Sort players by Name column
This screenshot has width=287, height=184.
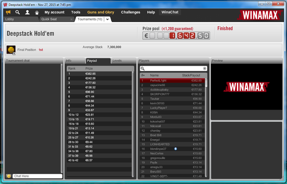click(154, 75)
